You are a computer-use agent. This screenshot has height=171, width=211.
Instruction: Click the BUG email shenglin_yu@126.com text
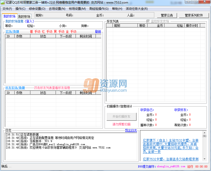pos(171,166)
